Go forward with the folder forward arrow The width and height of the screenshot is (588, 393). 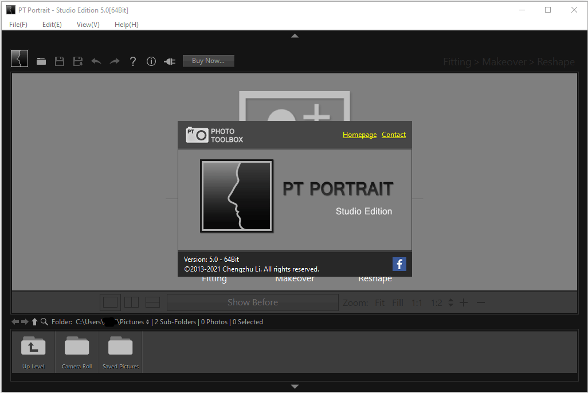[25, 322]
